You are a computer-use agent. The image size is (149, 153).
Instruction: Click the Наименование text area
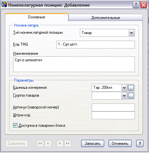(74, 64)
